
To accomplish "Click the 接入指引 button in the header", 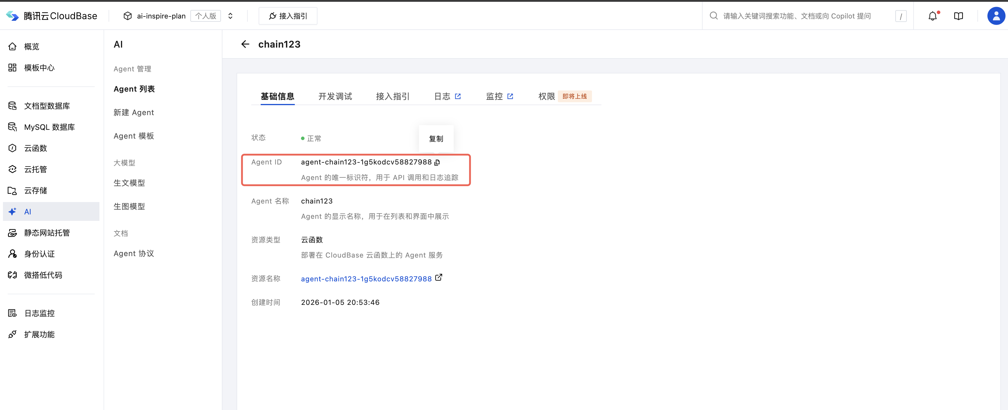I will pyautogui.click(x=288, y=16).
